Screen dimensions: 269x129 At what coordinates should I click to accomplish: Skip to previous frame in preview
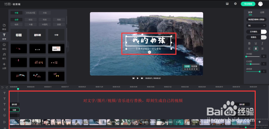click(133, 78)
